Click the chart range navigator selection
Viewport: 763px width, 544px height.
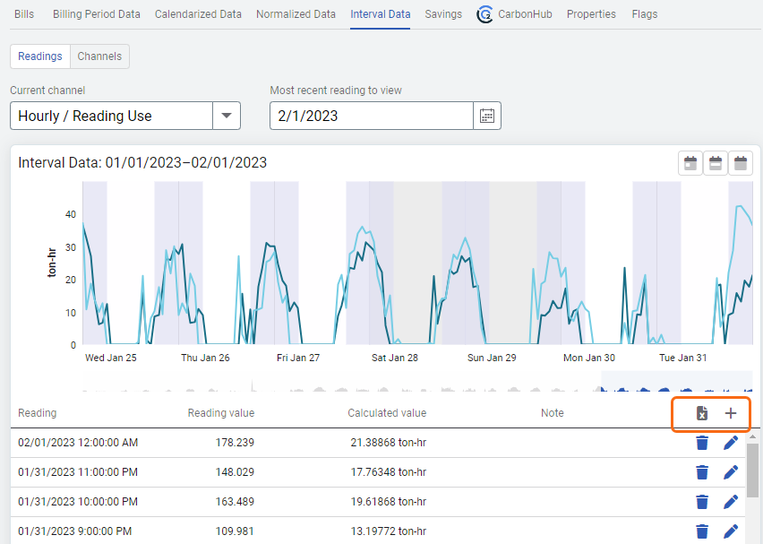(x=677, y=381)
